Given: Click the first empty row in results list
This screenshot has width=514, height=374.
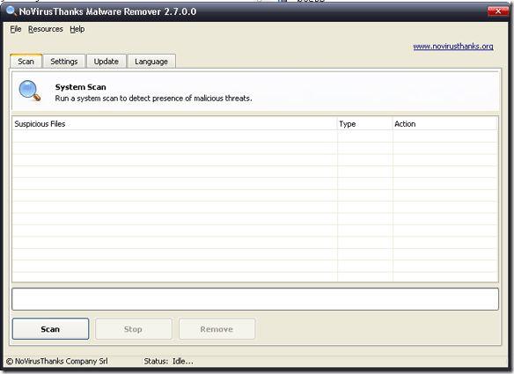Looking at the screenshot, I should (x=255, y=136).
